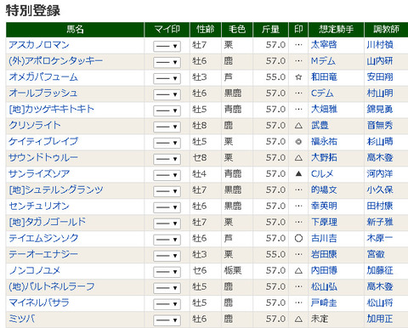Open the (外)アポロケンタッキー horse link
The height and width of the screenshot is (328, 408).
(55, 61)
